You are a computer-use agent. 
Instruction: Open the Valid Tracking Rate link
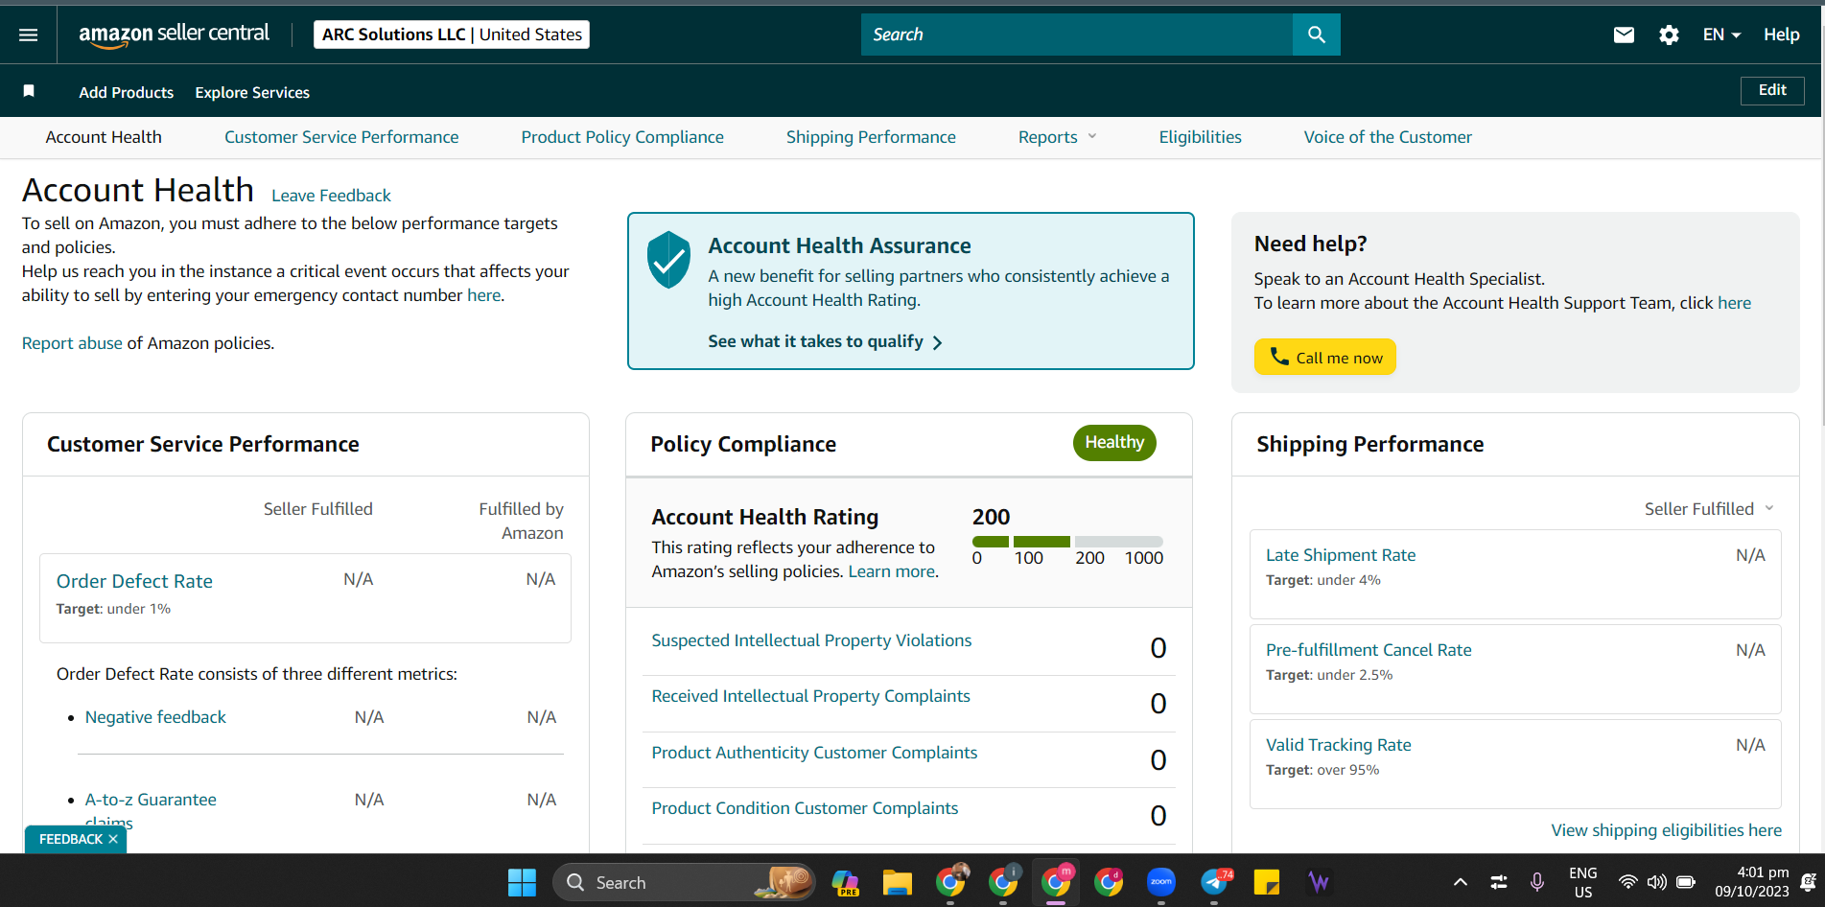click(x=1339, y=745)
